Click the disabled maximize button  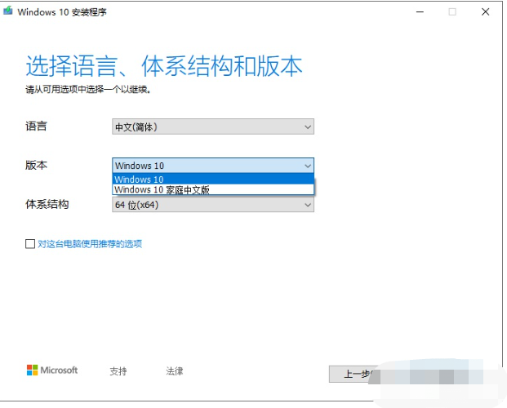tap(452, 12)
